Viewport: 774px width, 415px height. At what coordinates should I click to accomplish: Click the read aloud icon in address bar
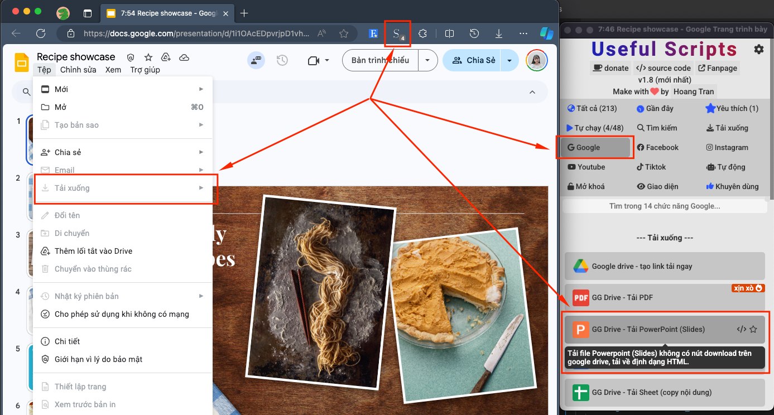tap(322, 33)
